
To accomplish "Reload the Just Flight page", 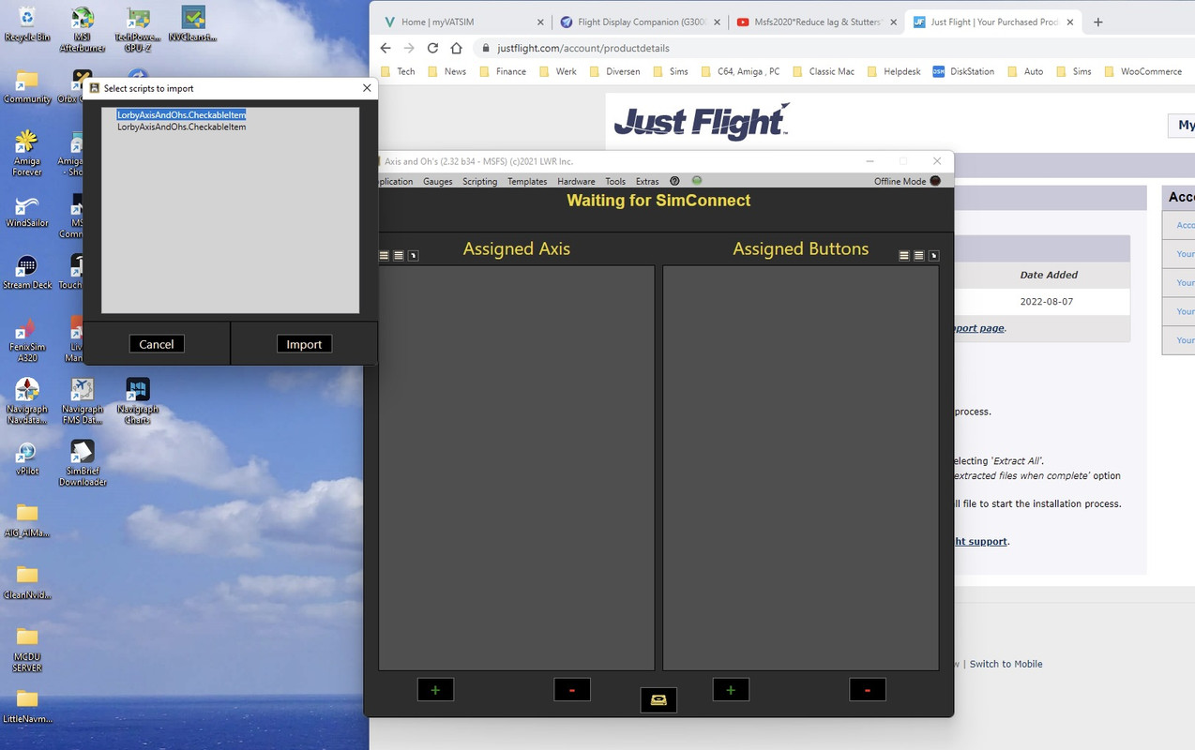I will click(432, 48).
